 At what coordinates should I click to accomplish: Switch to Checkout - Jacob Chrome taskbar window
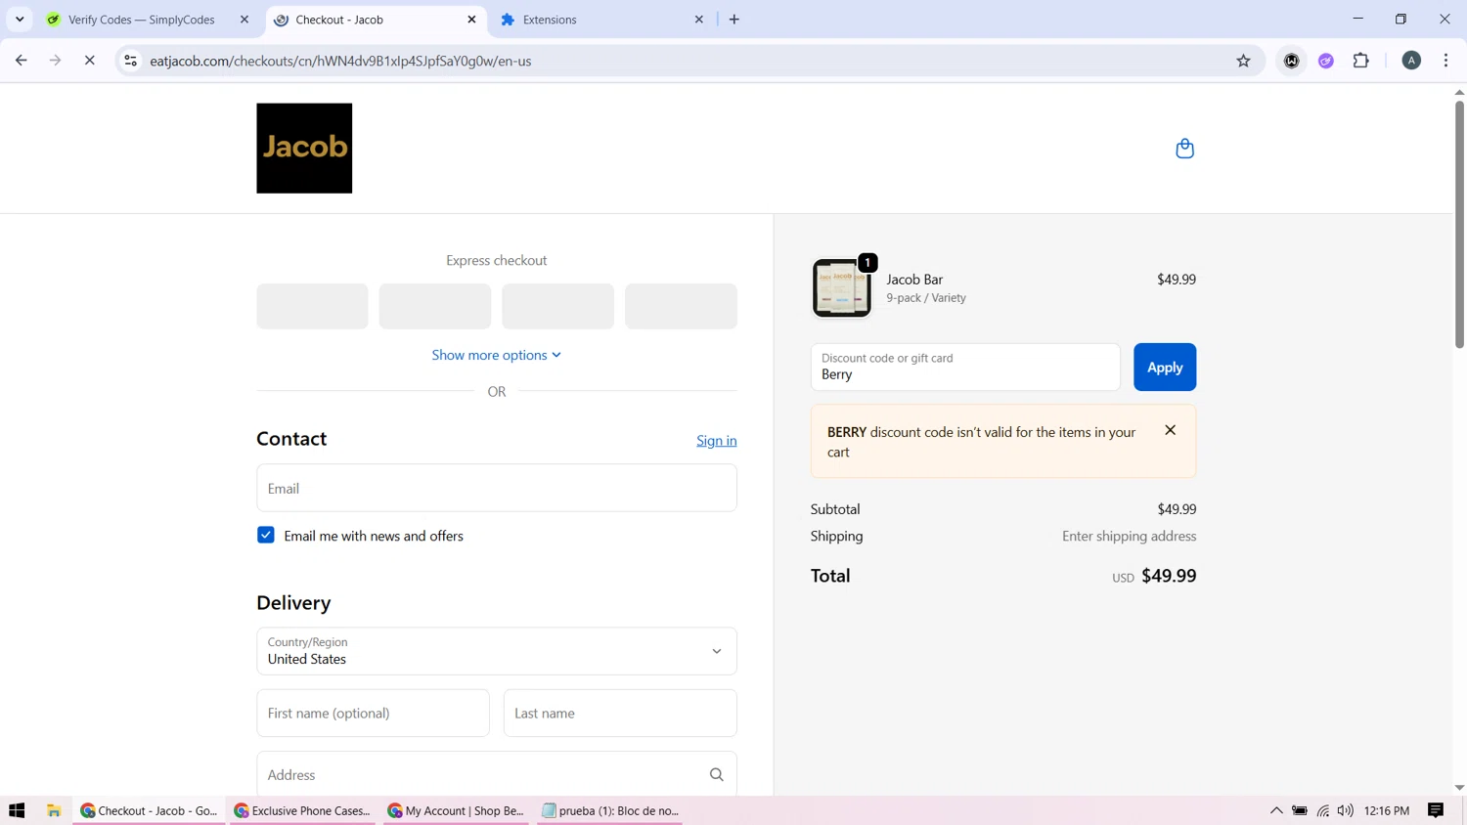point(149,810)
